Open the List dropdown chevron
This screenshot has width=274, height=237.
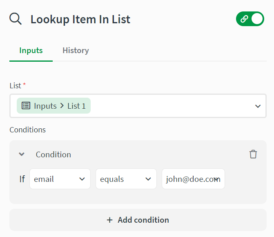258,106
